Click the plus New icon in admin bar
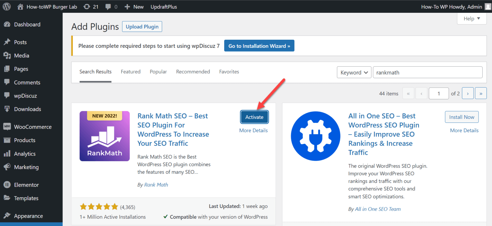492x226 pixels. (x=127, y=7)
